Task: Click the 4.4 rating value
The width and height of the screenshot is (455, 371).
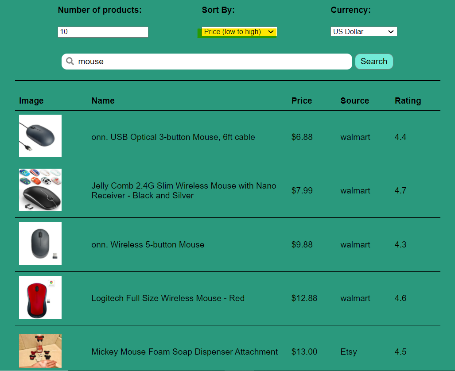Action: tap(401, 137)
